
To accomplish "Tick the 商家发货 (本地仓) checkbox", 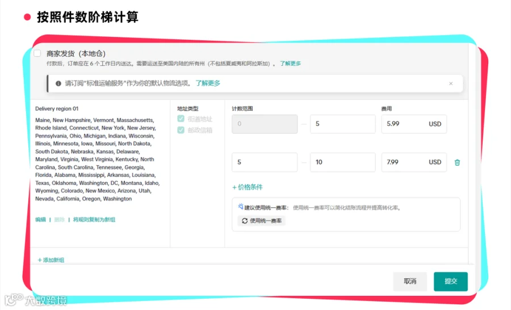I will pyautogui.click(x=37, y=53).
